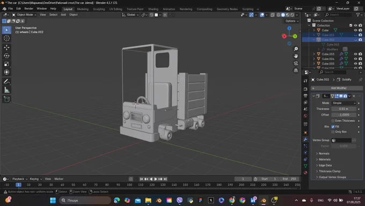Toggle the camera view icon

point(296,63)
